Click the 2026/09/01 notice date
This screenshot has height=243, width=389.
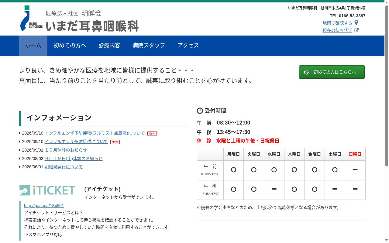point(33,150)
